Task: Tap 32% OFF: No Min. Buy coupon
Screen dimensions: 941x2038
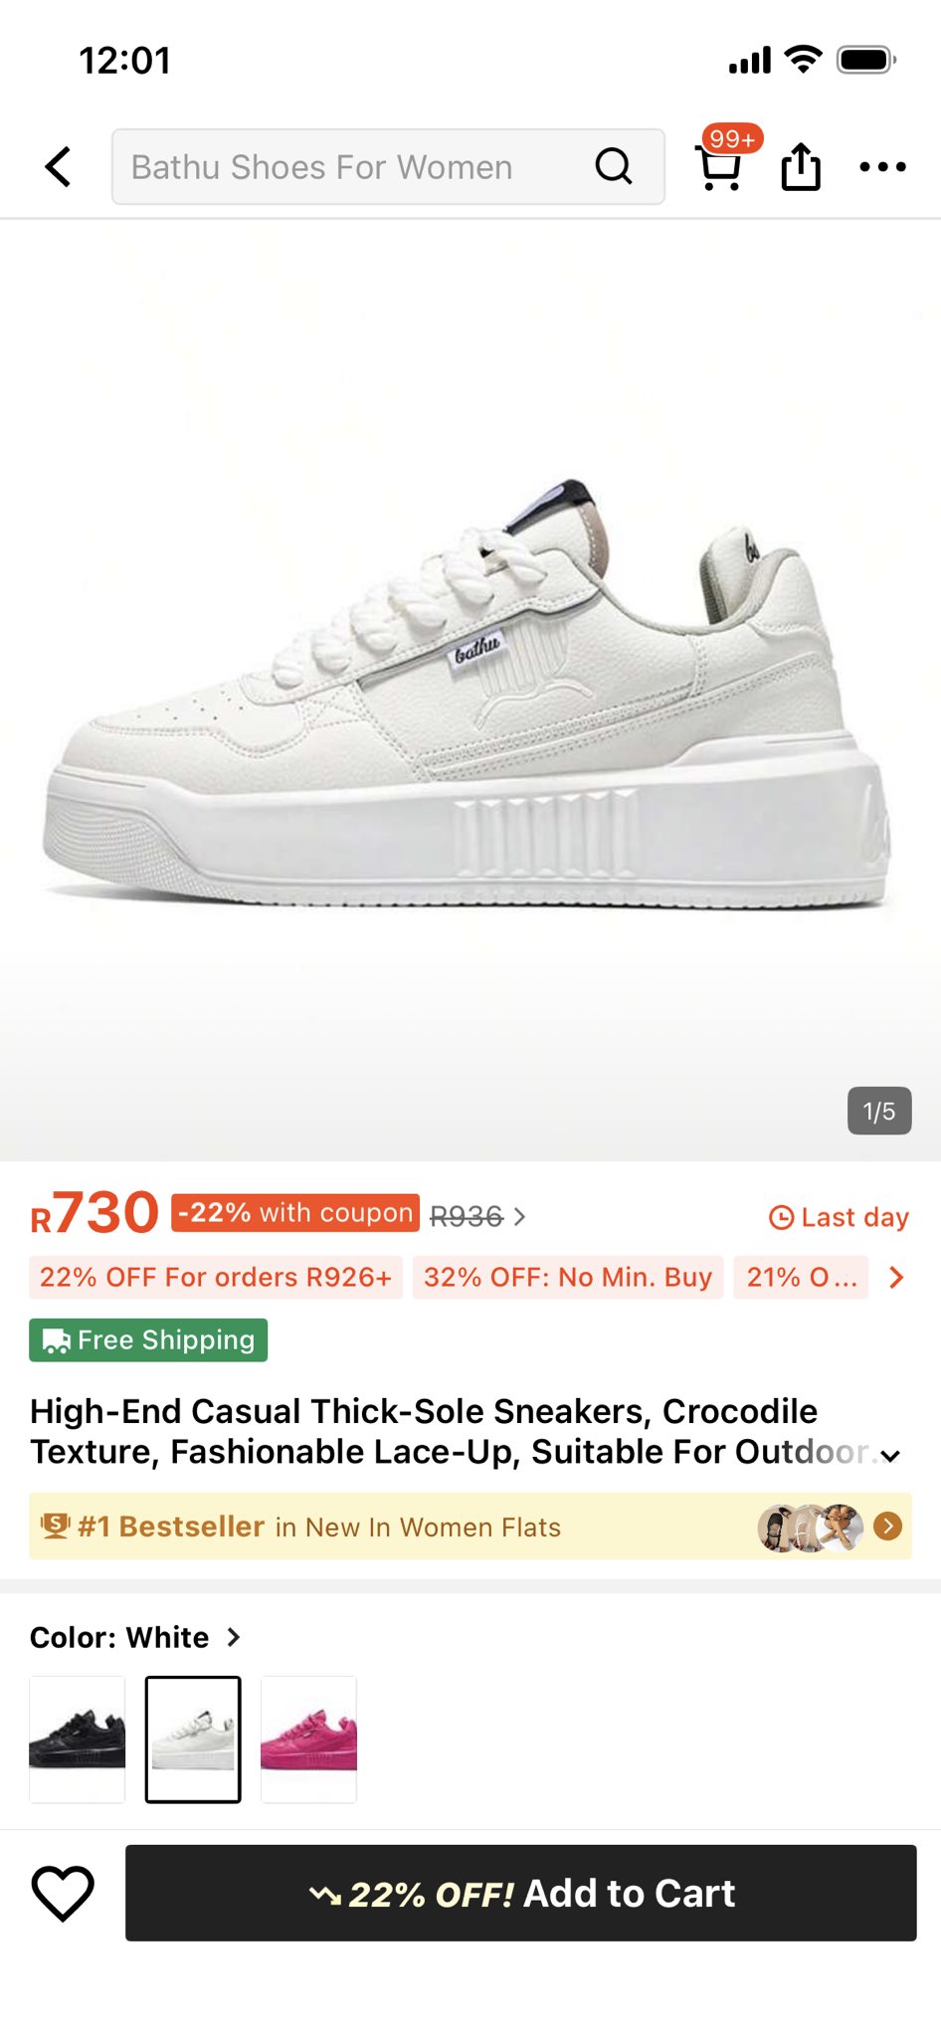Action: (568, 1277)
